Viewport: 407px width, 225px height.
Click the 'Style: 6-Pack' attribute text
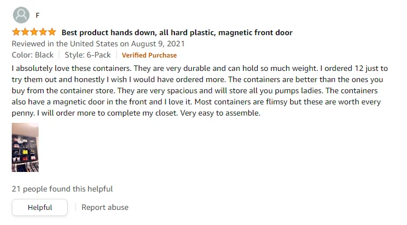coord(87,55)
